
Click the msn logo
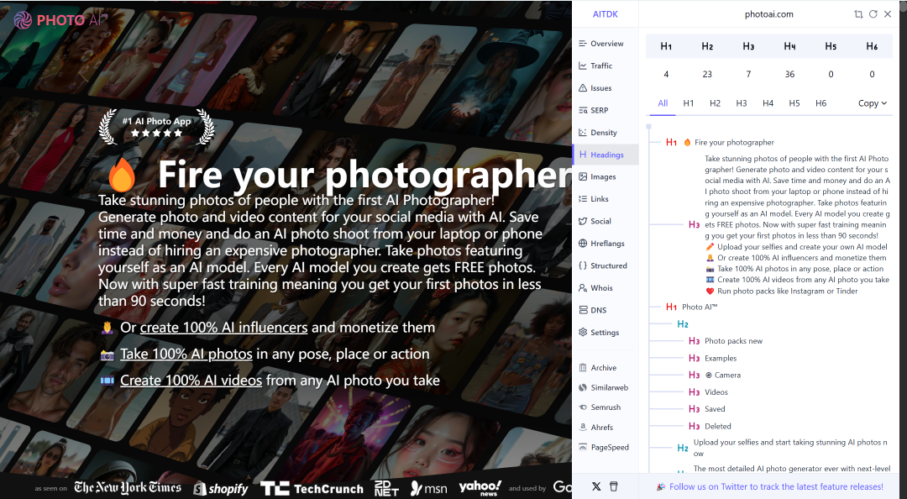coord(428,489)
